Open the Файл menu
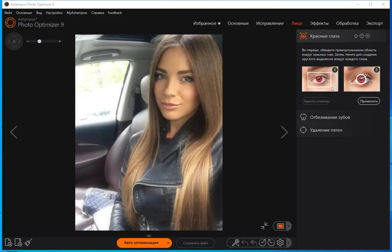Viewport: 392px width, 252px height. pos(8,13)
